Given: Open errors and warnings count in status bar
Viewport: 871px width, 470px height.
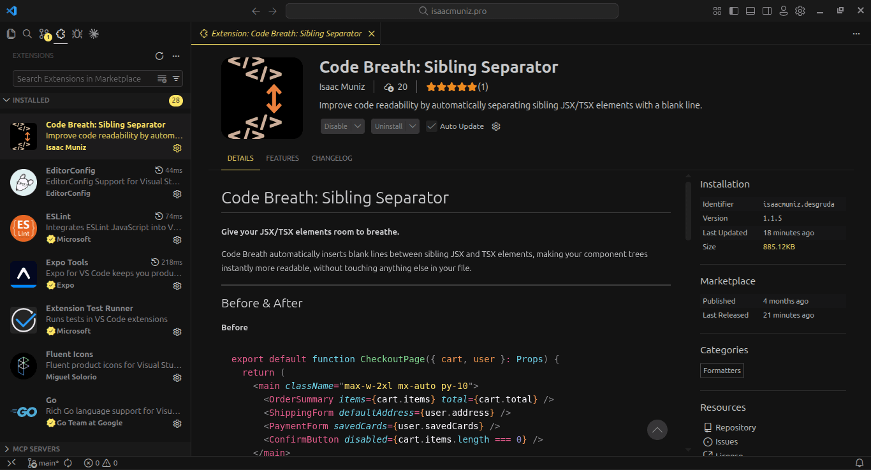Looking at the screenshot, I should [101, 463].
